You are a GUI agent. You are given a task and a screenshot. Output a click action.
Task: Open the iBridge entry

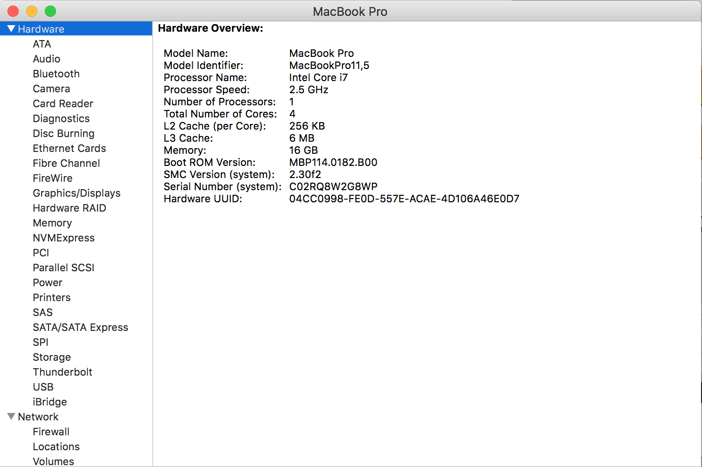click(x=50, y=402)
